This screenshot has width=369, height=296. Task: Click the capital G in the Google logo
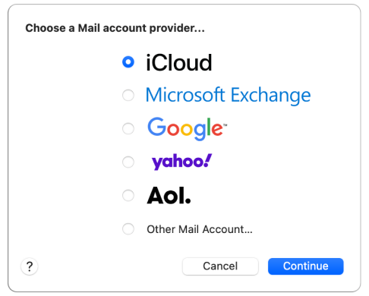pyautogui.click(x=156, y=127)
